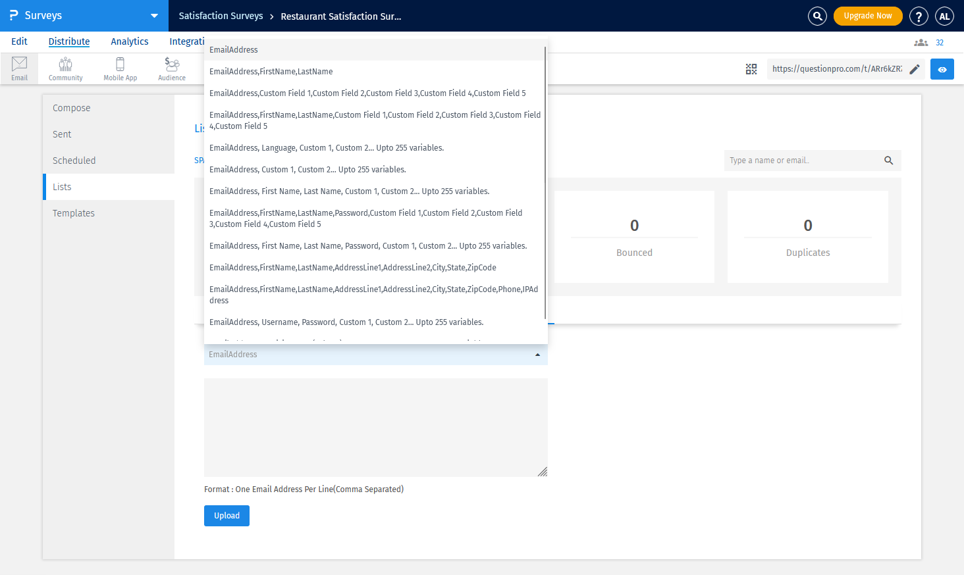Collapse the EmailAddress format dropdown

pos(537,354)
